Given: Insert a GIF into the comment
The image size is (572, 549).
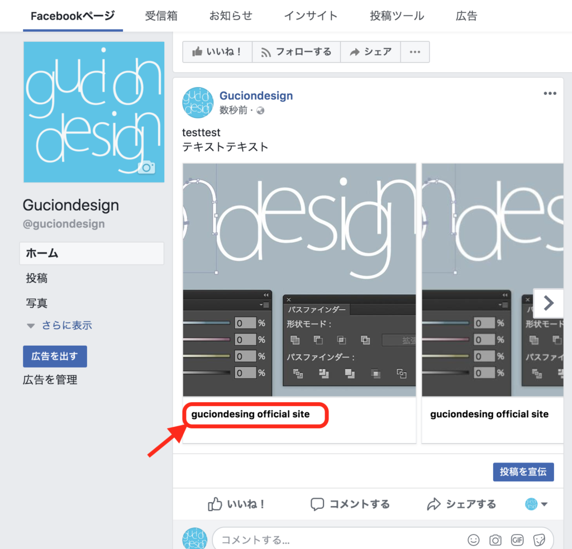Looking at the screenshot, I should tap(517, 540).
